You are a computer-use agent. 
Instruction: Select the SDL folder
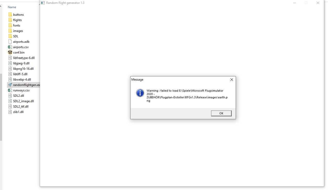point(15,36)
